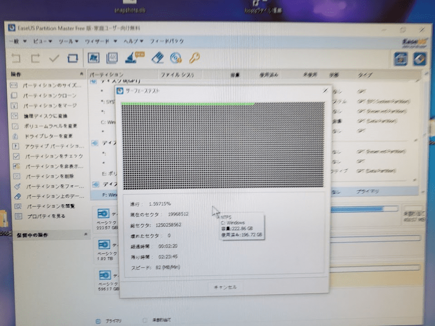Click the Refresh toolbar icon
435x326 pixels.
[x=73, y=58]
